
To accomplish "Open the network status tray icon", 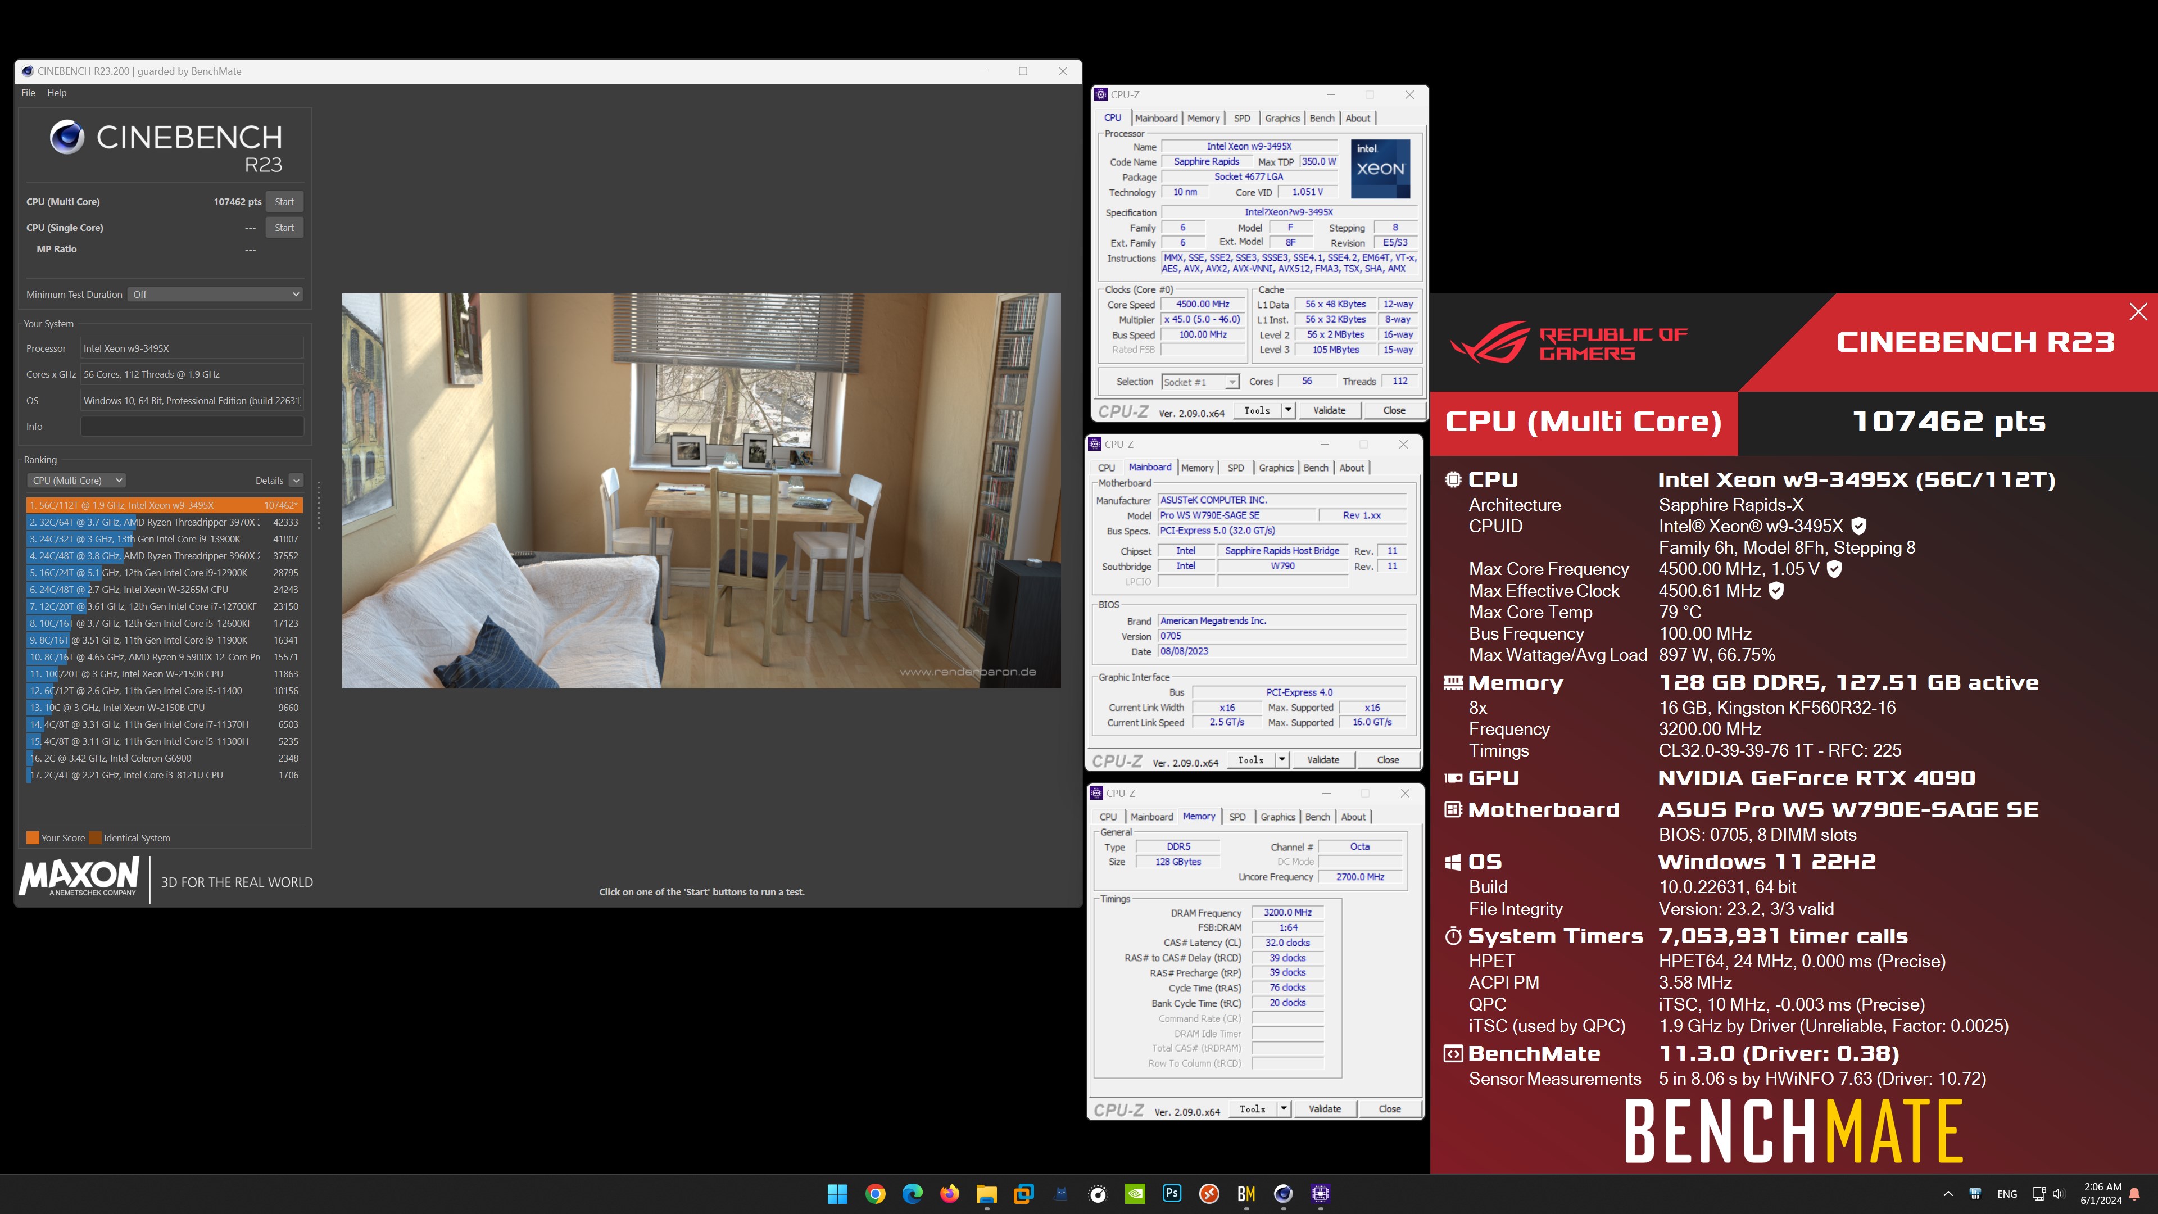I will (x=2039, y=1194).
